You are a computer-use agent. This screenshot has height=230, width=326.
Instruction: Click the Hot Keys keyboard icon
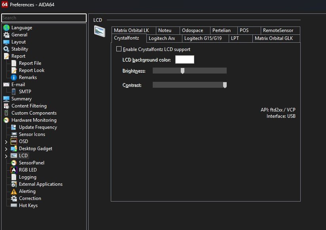(x=13, y=205)
